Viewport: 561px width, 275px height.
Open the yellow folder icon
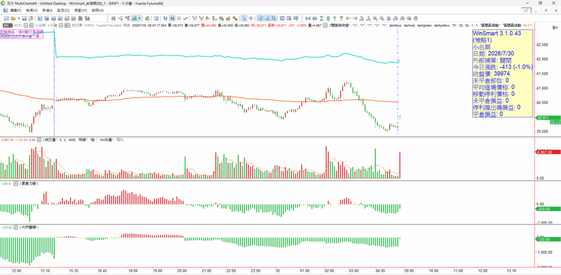[x=13, y=18]
